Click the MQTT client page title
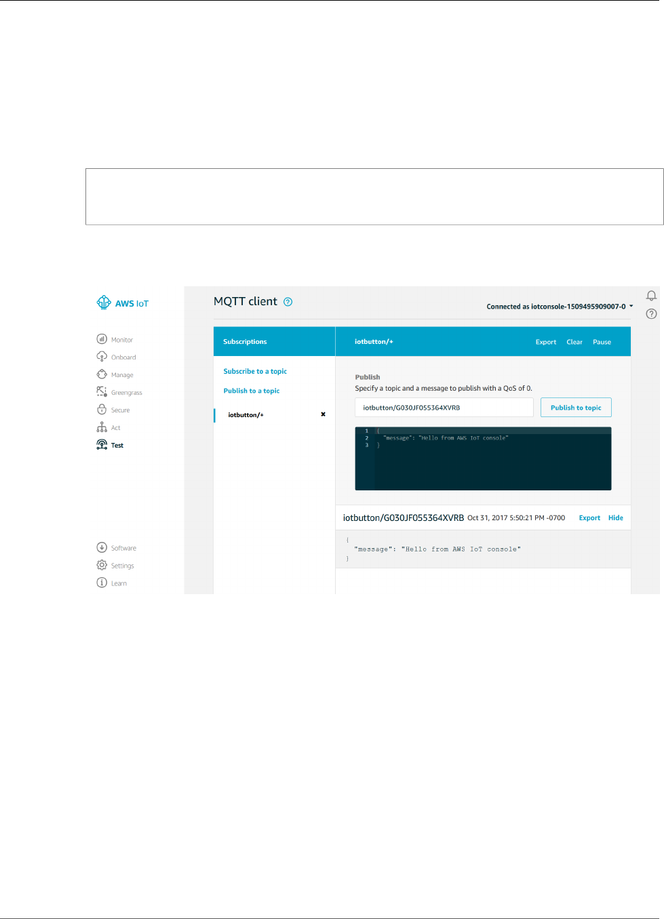664x919 pixels. pyautogui.click(x=246, y=302)
